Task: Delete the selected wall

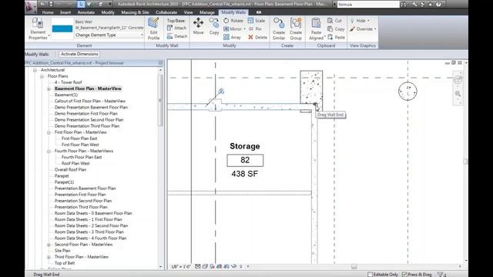Action: point(257,37)
